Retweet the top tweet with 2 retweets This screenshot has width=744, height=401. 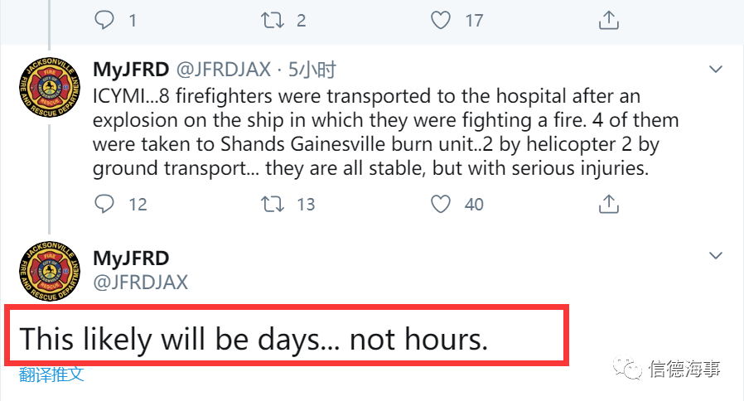(x=273, y=20)
